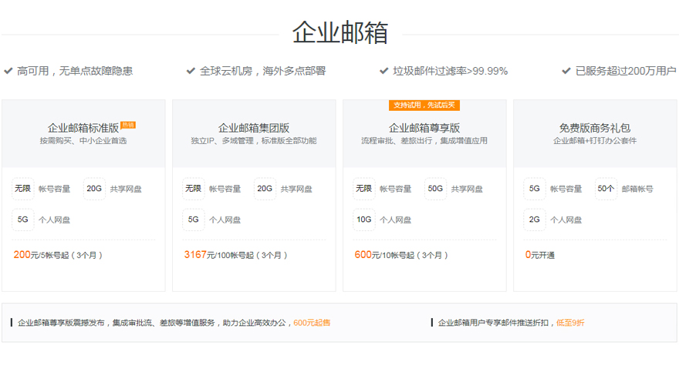Click the 0元开通 free activation link
The width and height of the screenshot is (679, 369).
coord(540,255)
